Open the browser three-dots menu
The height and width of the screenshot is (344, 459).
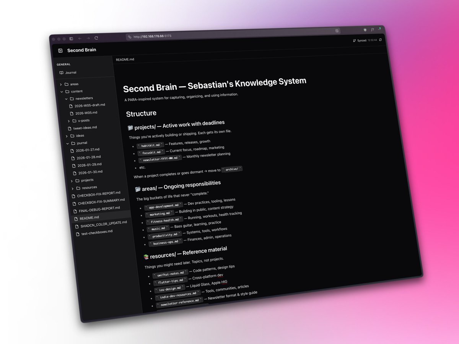click(380, 29)
